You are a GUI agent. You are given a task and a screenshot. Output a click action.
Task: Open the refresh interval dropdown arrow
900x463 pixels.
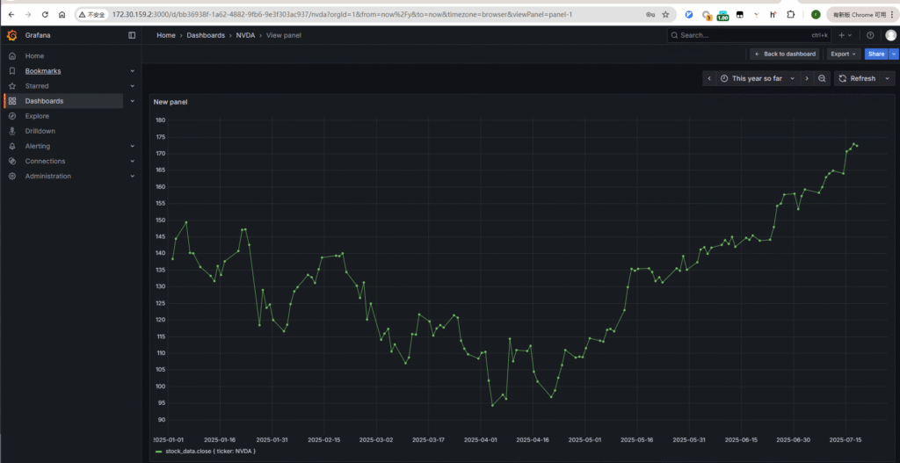(x=887, y=78)
